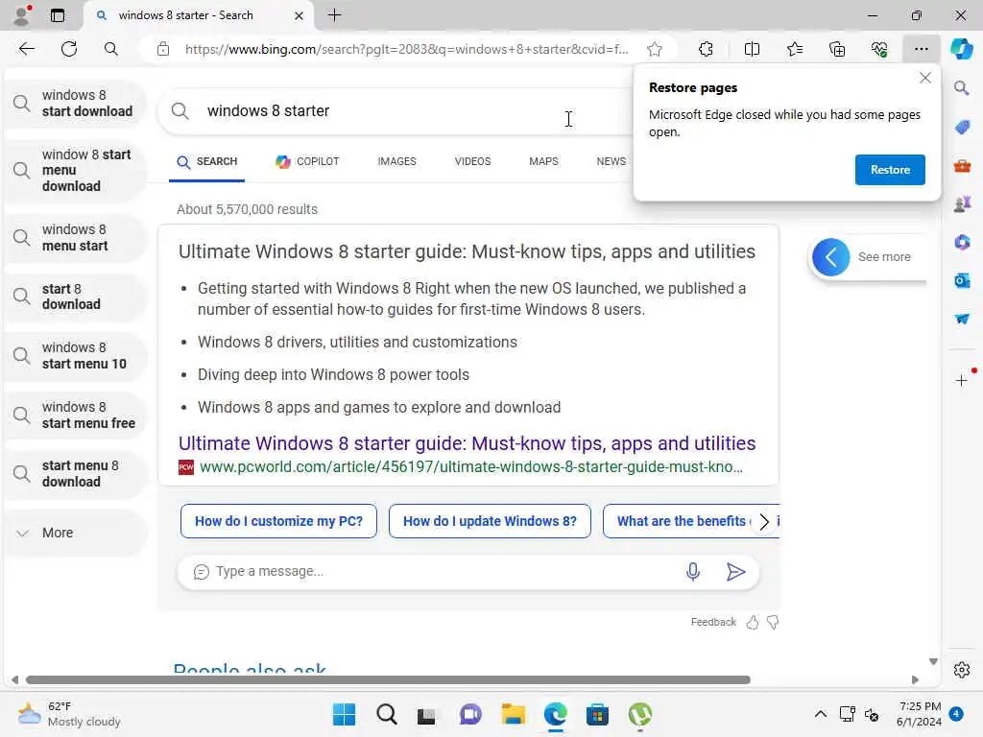Screen dimensions: 983x737
Task: Open sidebar Tools briefcase icon
Action: pos(962,166)
